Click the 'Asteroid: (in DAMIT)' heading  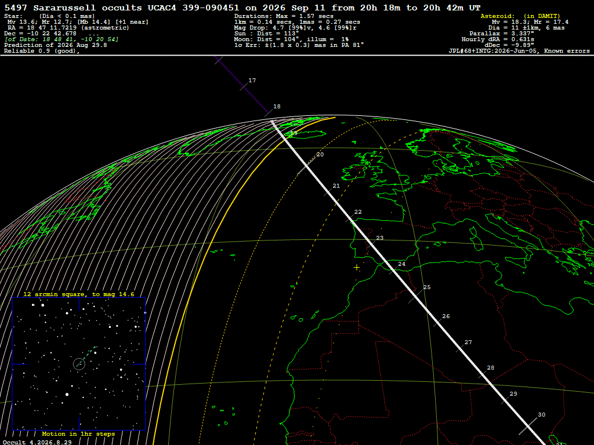pyautogui.click(x=520, y=16)
